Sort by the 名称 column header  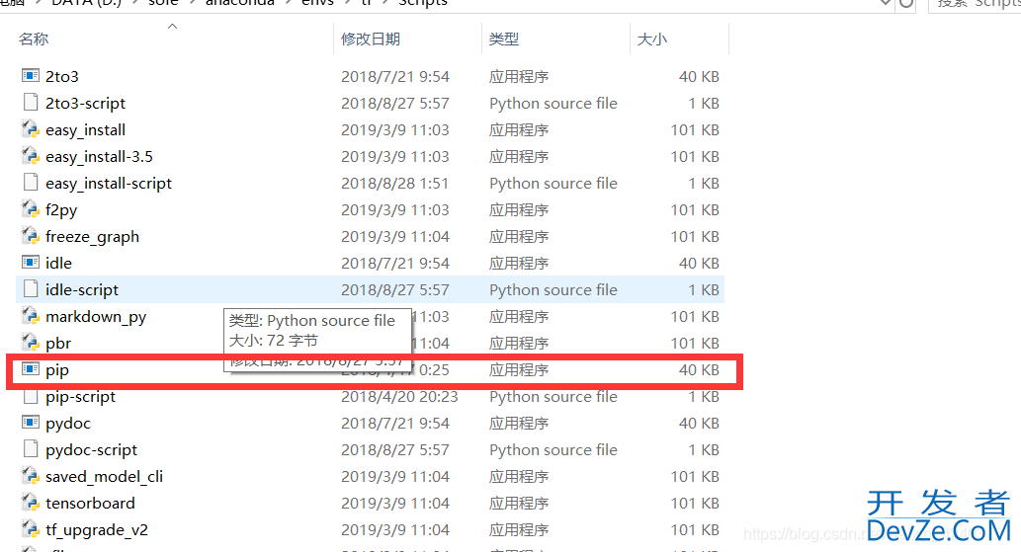pos(34,39)
